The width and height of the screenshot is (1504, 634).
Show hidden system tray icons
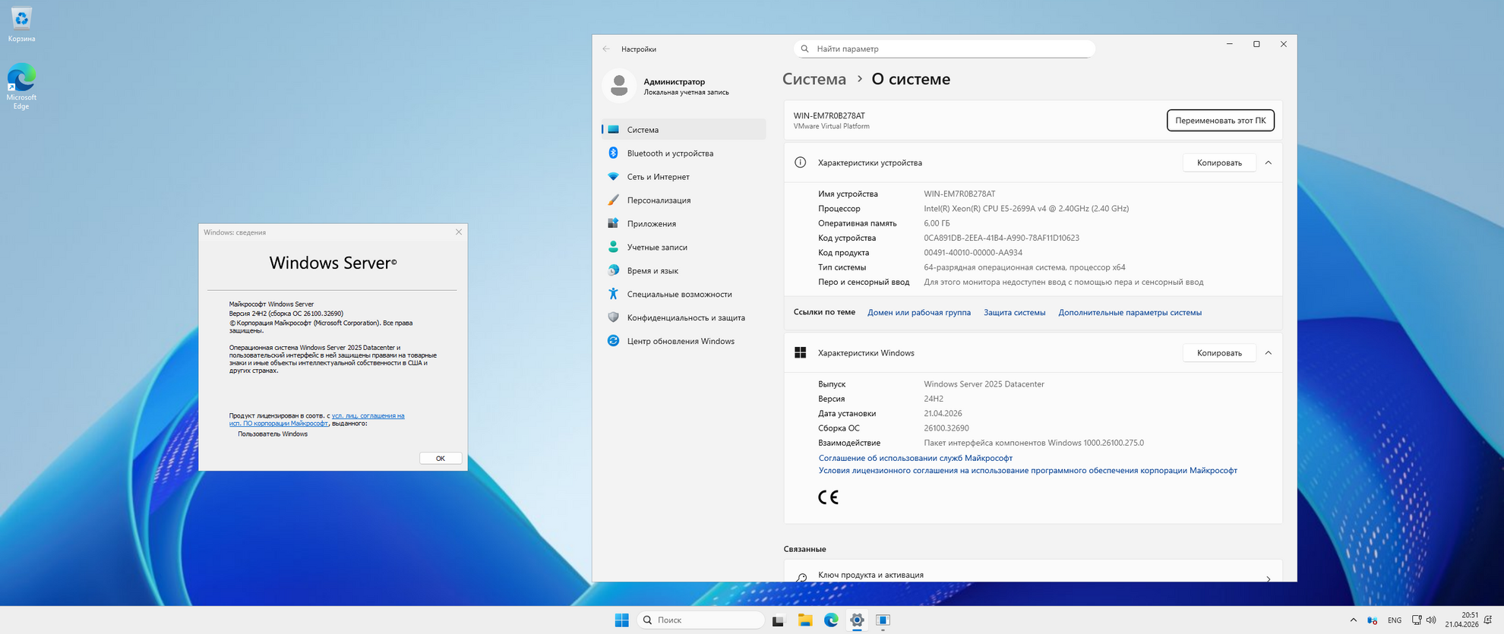(x=1353, y=620)
